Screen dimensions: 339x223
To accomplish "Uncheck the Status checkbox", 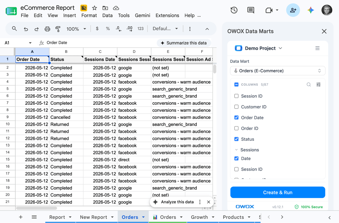I will point(237,139).
